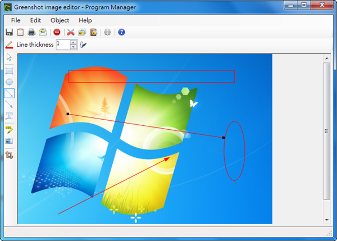The height and width of the screenshot is (241, 337).
Task: Click the Line thickness value field
Action: [63, 45]
